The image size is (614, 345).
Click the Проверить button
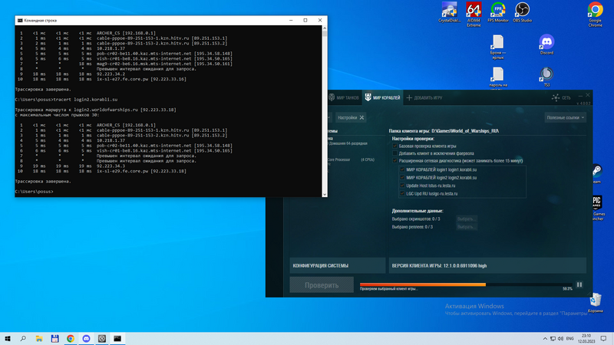(x=322, y=285)
